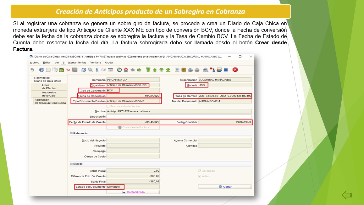
Task: Click the Copy record toolbar icon
Action: [55, 70]
